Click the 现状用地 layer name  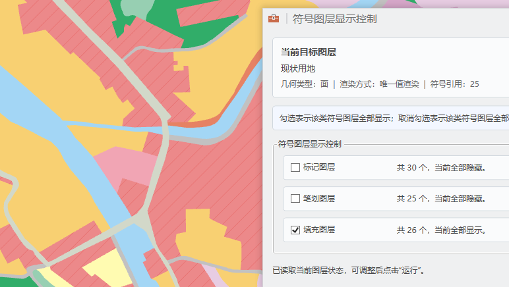pos(298,68)
